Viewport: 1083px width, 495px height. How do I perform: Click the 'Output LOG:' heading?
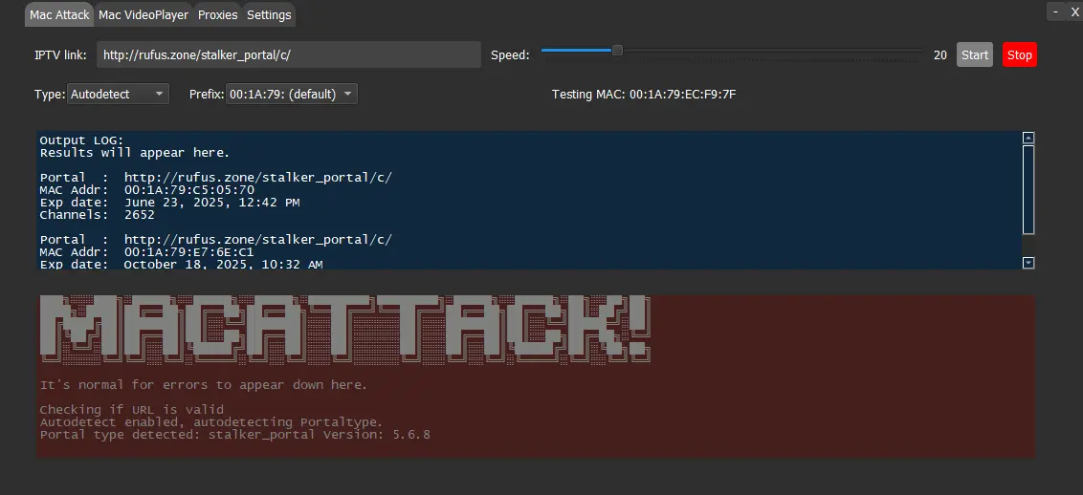81,140
